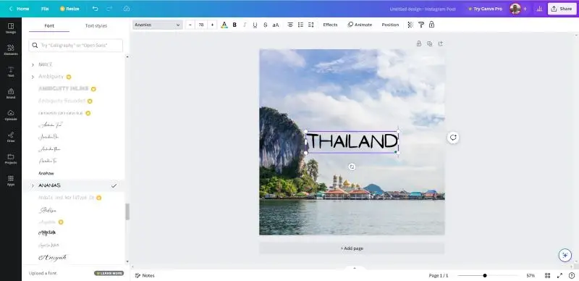Viewport: 579px width, 281px height.
Task: Duplicate the page with icon above canvas
Action: (429, 43)
